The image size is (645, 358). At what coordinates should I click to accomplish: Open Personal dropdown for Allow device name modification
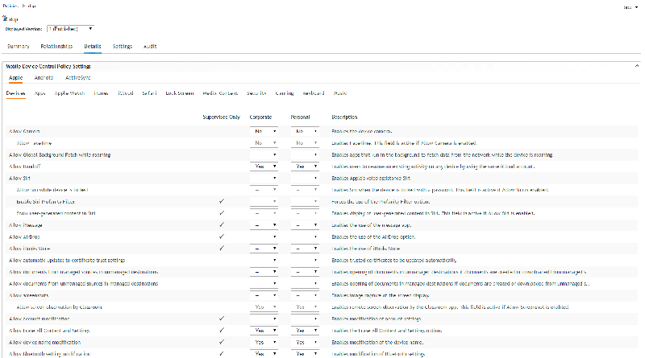[305, 342]
